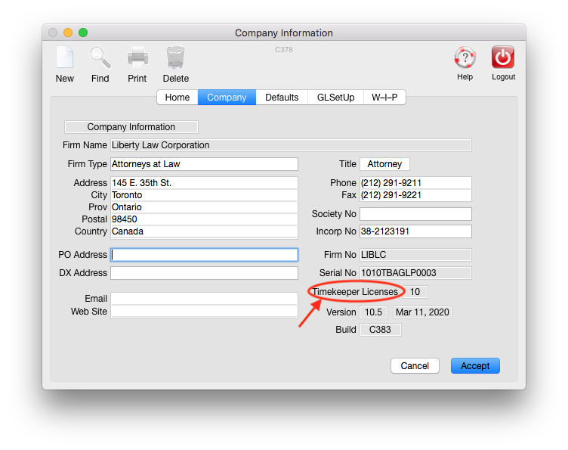Select the Email input field

204,299
